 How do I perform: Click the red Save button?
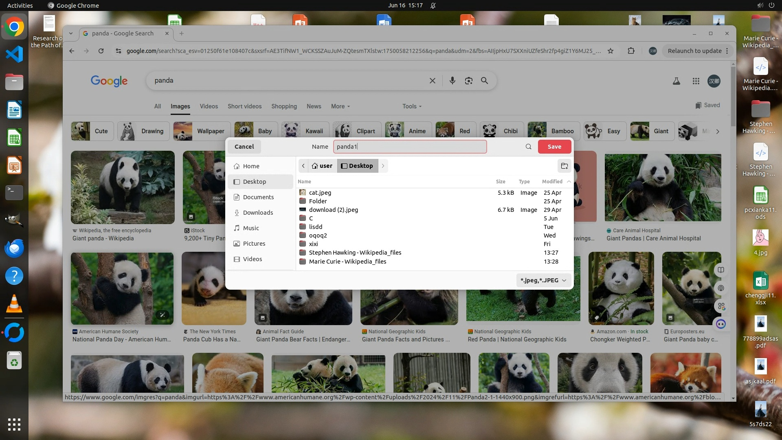pyautogui.click(x=554, y=147)
